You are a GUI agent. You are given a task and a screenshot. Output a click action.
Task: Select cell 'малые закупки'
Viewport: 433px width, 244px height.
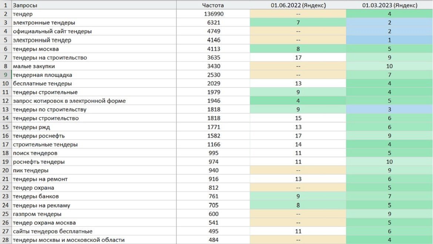point(94,66)
